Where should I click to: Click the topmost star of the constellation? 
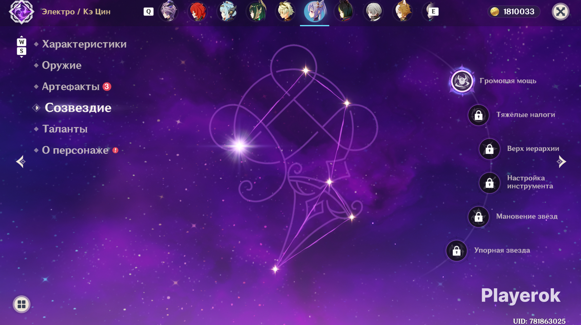pos(305,70)
